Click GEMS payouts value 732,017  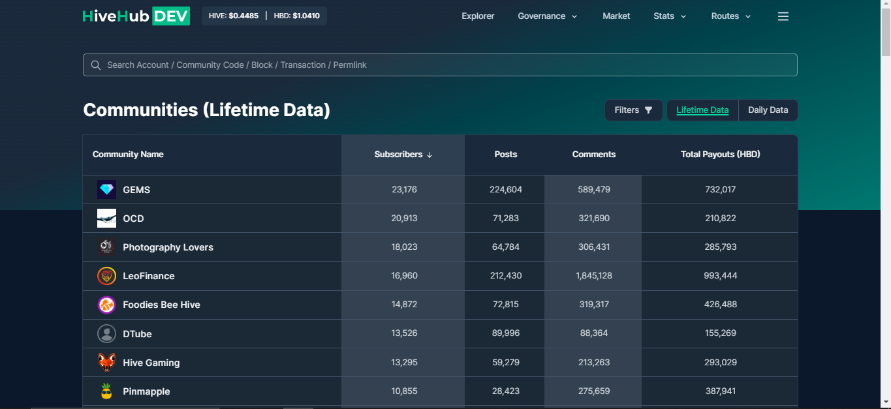[x=721, y=190]
